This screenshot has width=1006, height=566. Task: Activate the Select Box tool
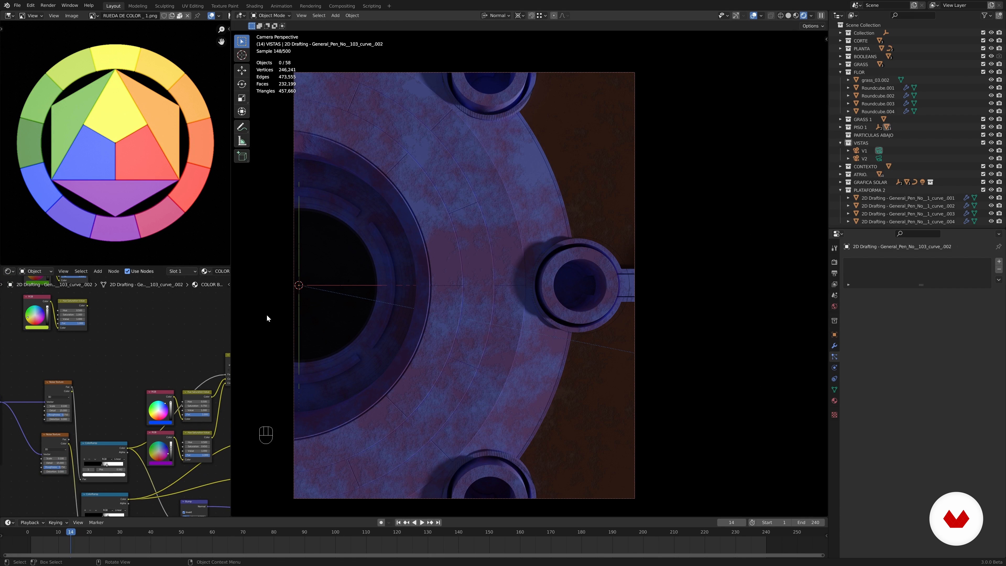(242, 41)
